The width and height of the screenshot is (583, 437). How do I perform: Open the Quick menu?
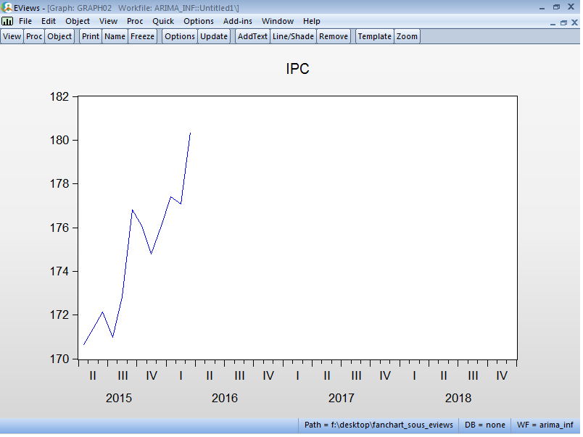click(x=163, y=21)
